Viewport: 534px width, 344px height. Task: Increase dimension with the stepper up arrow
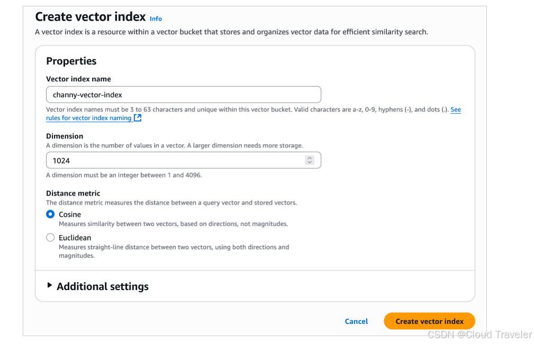click(x=310, y=157)
